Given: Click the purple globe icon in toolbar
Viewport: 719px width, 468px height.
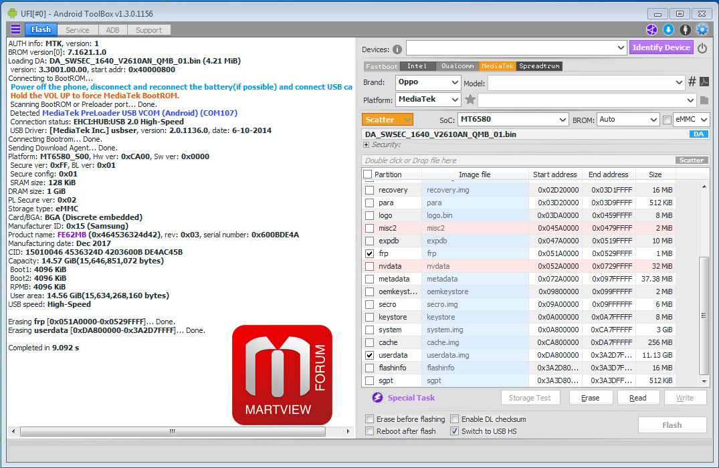Looking at the screenshot, I should (651, 30).
